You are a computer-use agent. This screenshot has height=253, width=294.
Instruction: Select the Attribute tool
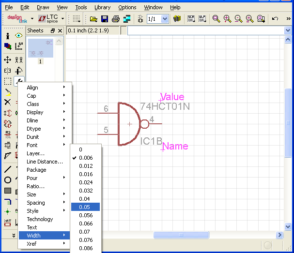(7, 223)
